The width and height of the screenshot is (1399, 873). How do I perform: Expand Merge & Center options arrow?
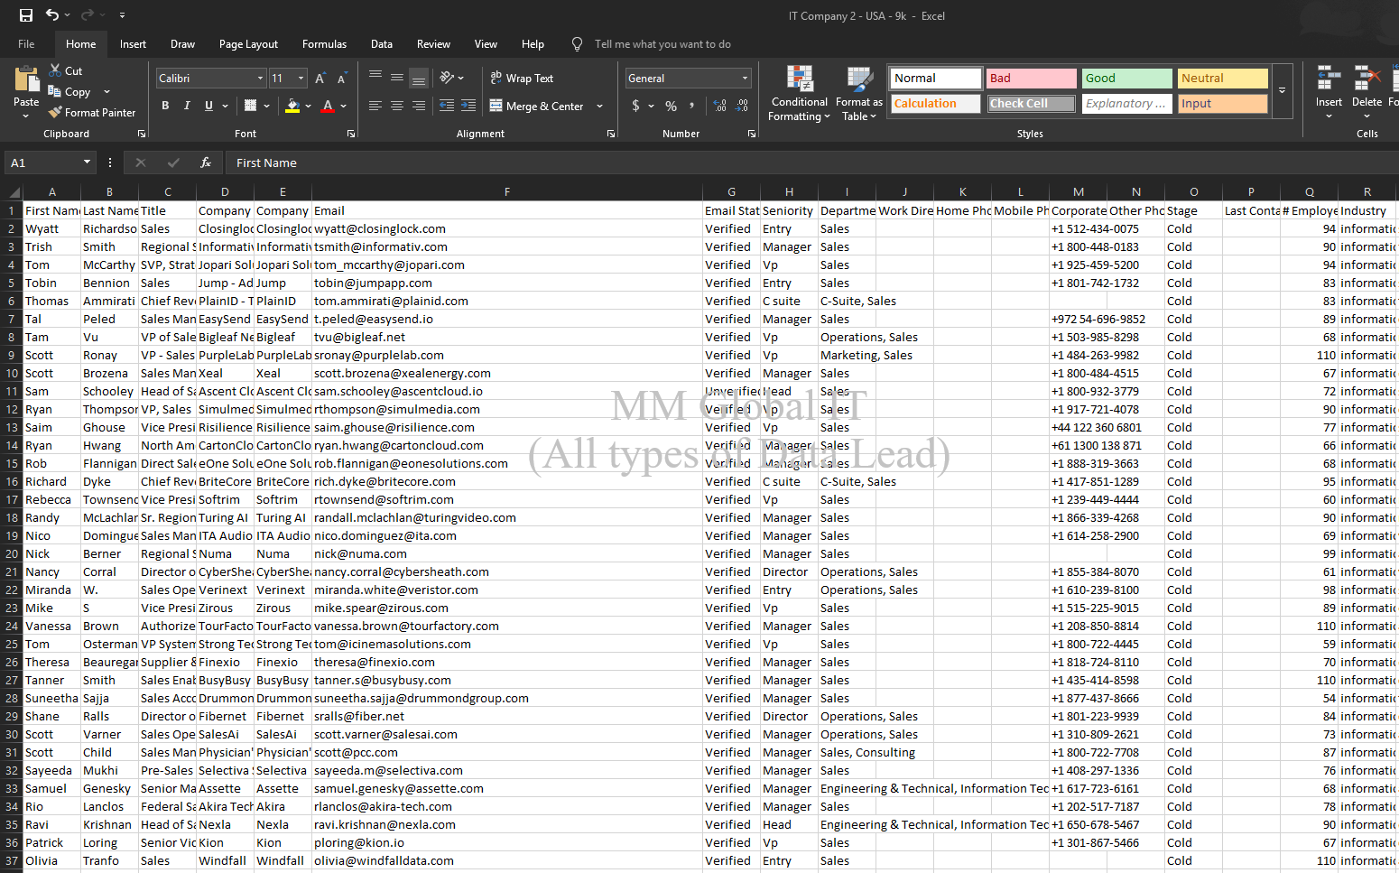pyautogui.click(x=599, y=106)
